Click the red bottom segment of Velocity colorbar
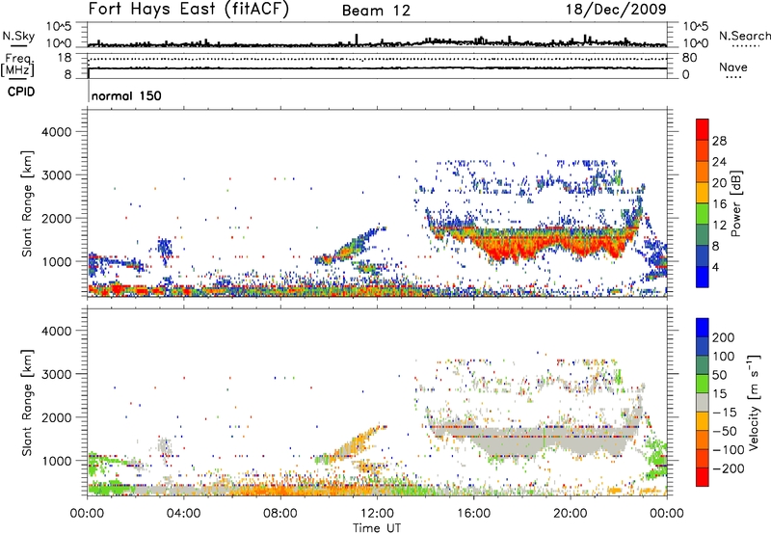 coord(703,477)
